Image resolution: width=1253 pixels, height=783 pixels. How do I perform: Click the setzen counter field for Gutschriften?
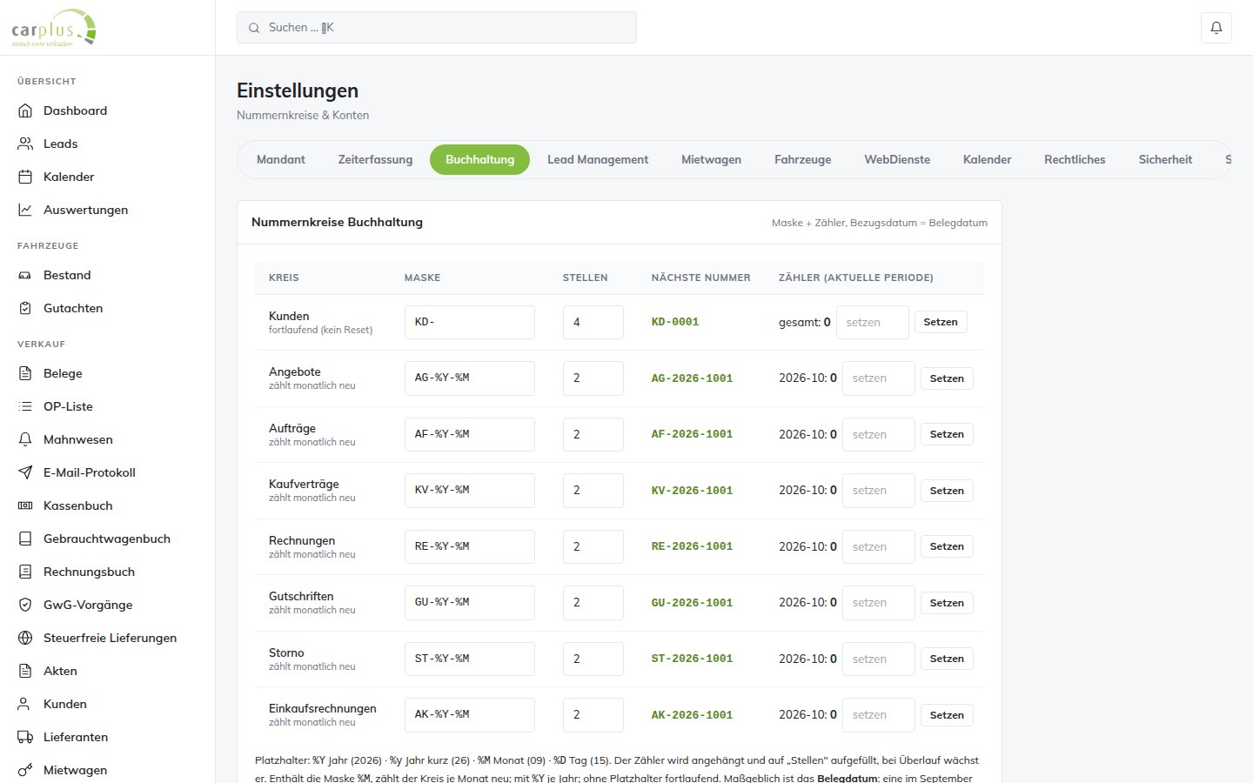coord(879,602)
